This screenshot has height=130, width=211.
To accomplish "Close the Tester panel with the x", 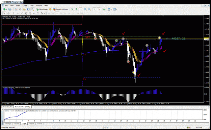I will click(x=2, y=110).
